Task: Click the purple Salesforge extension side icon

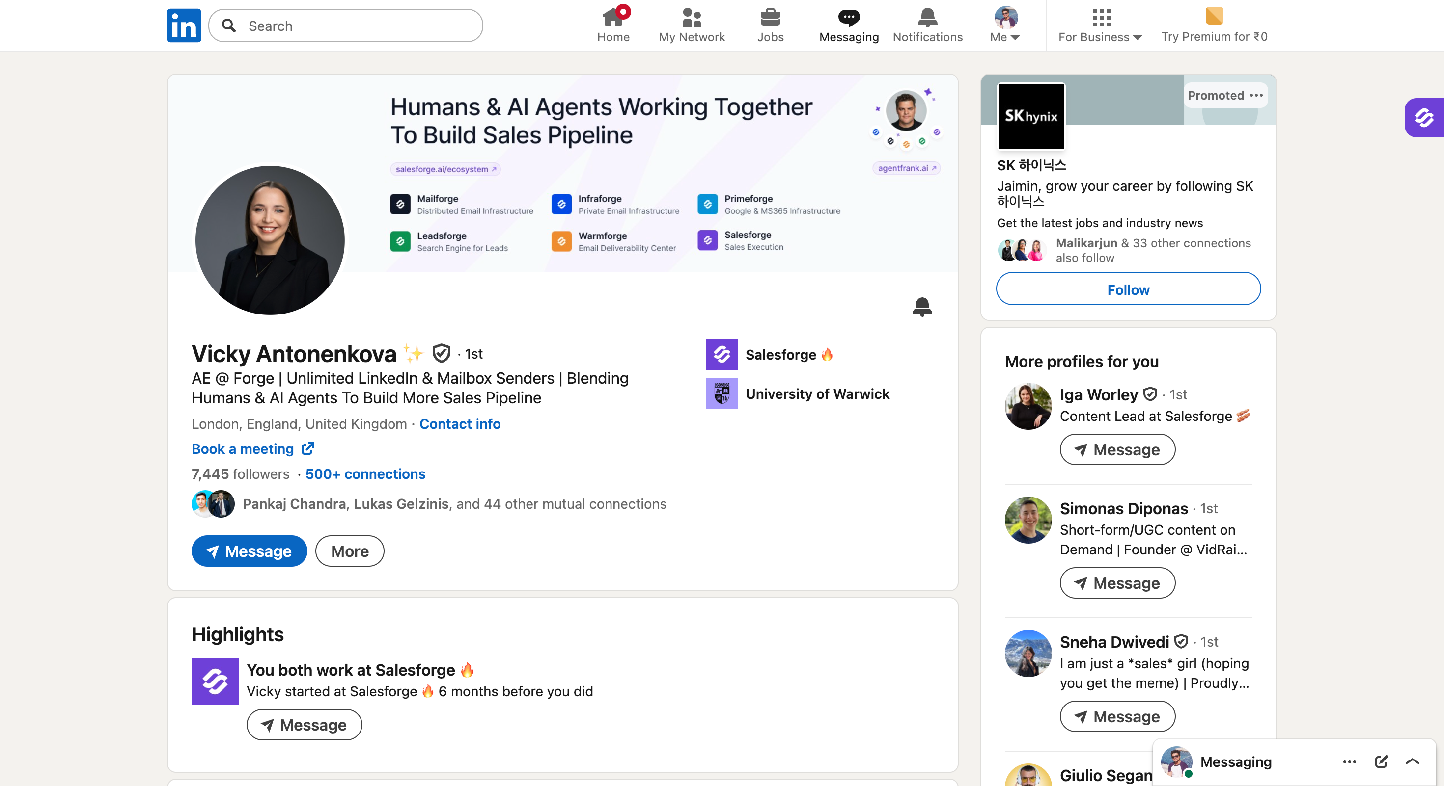Action: point(1424,117)
